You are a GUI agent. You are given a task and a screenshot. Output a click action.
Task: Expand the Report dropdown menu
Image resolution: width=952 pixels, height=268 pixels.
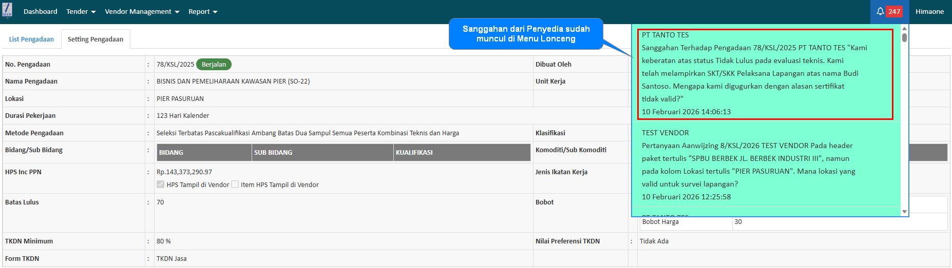click(x=202, y=11)
